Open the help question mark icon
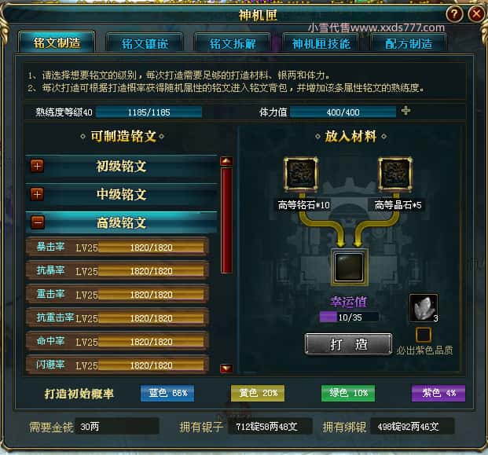Screen dimensions: 488x455 tap(454, 13)
